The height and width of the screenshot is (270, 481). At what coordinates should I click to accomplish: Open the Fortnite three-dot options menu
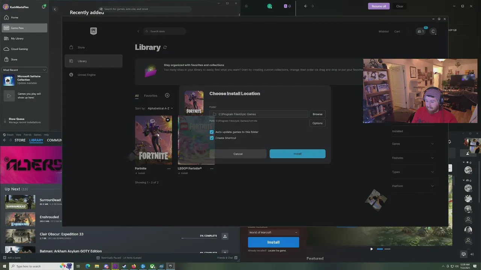169,169
